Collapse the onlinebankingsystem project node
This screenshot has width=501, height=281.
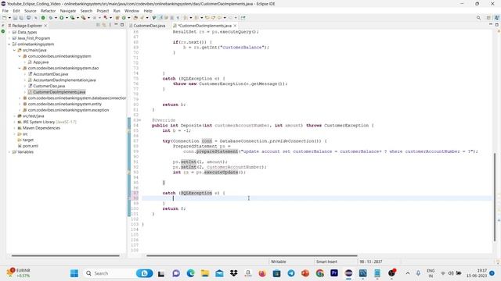point(9,44)
